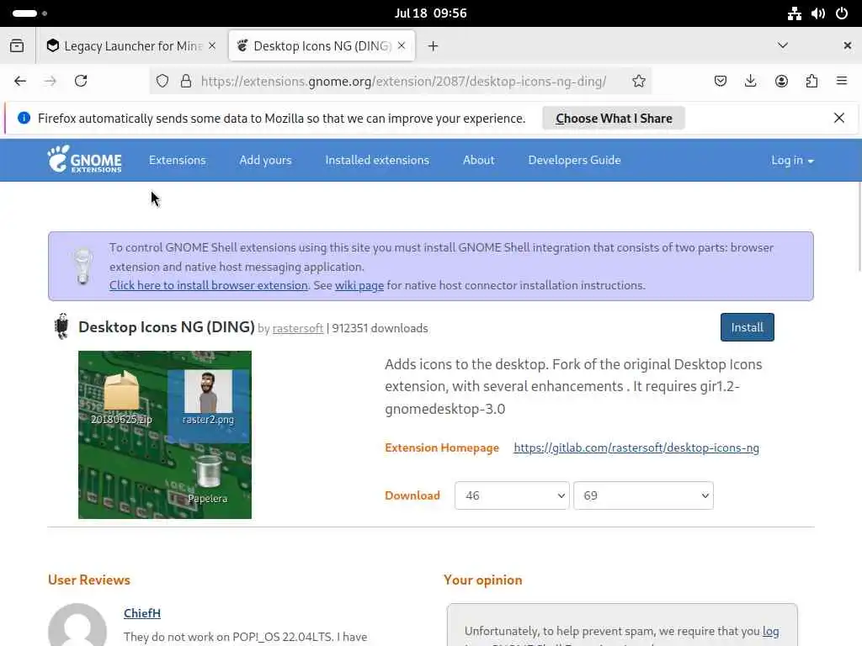The image size is (862, 646).
Task: Click the Desktop Icons NG (DING) heading
Action: pos(167,327)
